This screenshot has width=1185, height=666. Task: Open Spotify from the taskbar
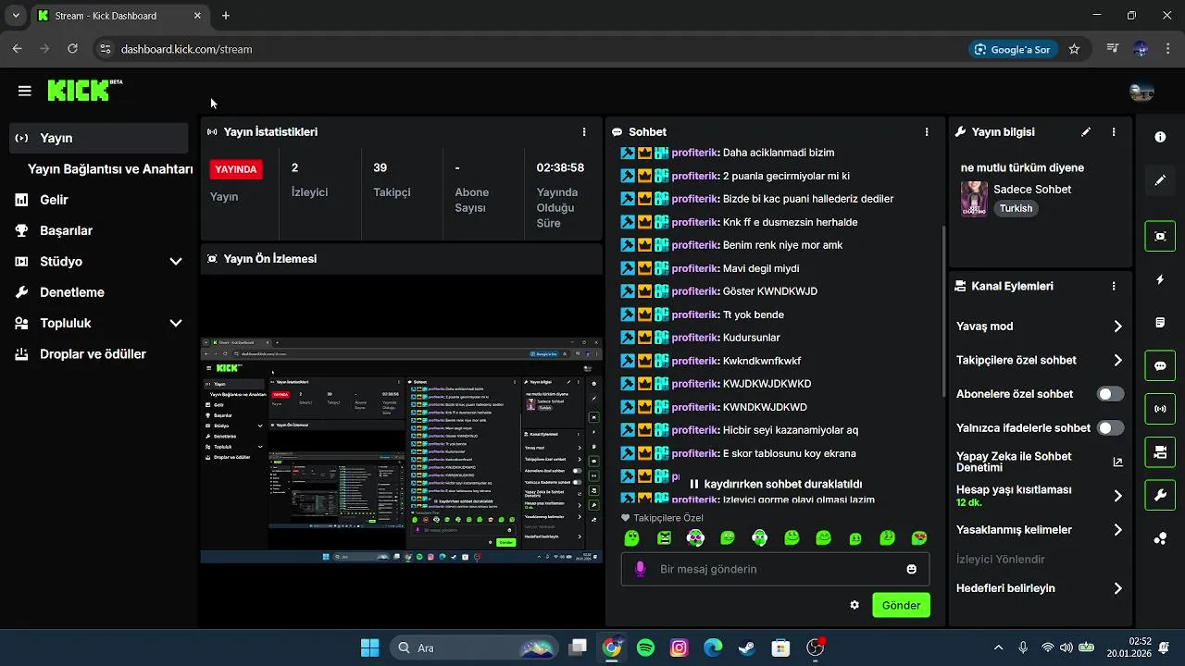click(x=646, y=647)
